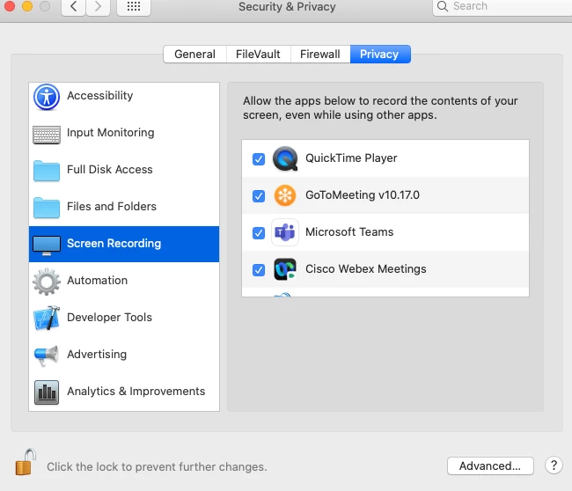Image resolution: width=572 pixels, height=491 pixels.
Task: Click 'Click the lock to prevent further changes' text
Action: point(157,466)
